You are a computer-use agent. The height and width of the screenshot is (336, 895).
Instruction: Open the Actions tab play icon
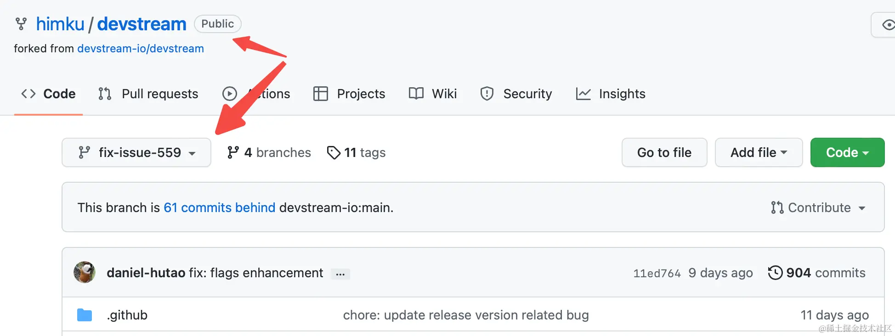point(230,94)
